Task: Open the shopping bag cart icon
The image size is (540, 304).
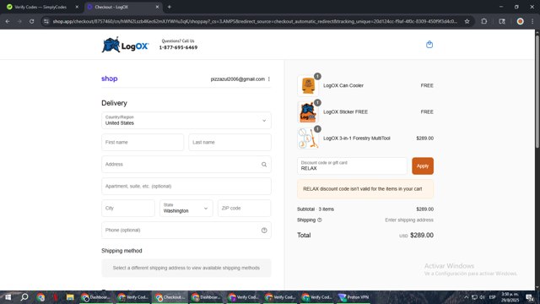Action: pos(429,45)
